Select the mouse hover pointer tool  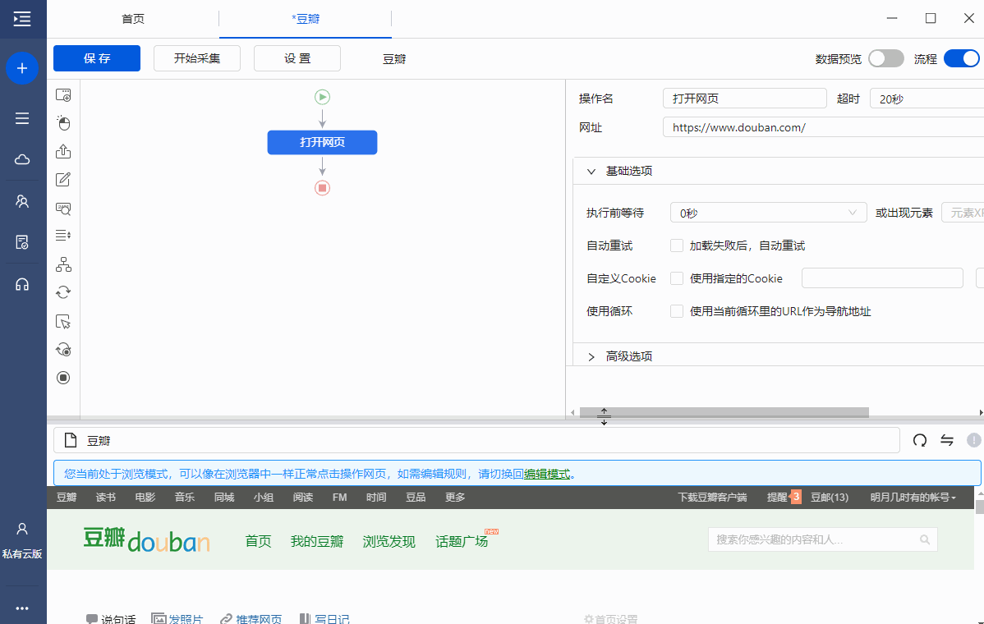[63, 322]
